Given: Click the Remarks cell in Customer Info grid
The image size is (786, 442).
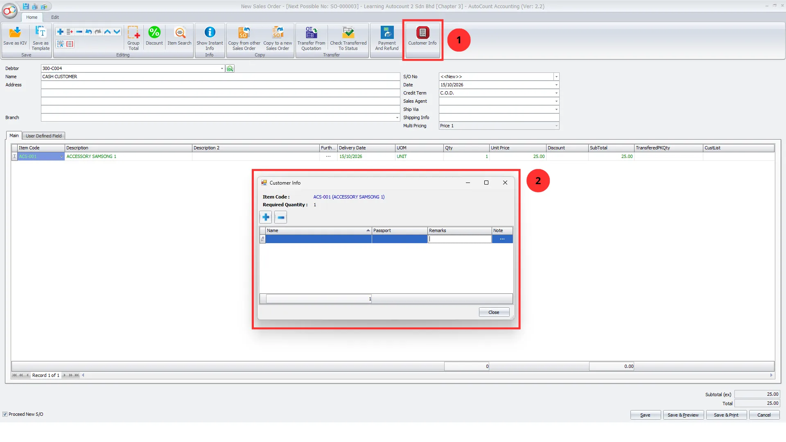Looking at the screenshot, I should pos(459,239).
